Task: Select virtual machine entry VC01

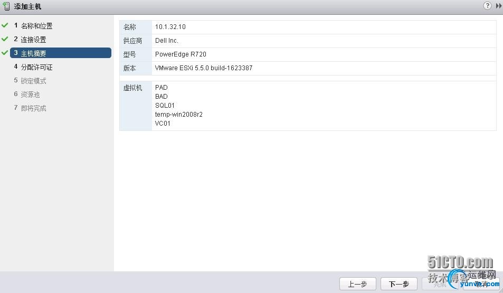Action: (163, 124)
